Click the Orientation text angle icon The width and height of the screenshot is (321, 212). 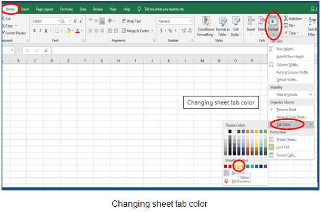(110, 21)
